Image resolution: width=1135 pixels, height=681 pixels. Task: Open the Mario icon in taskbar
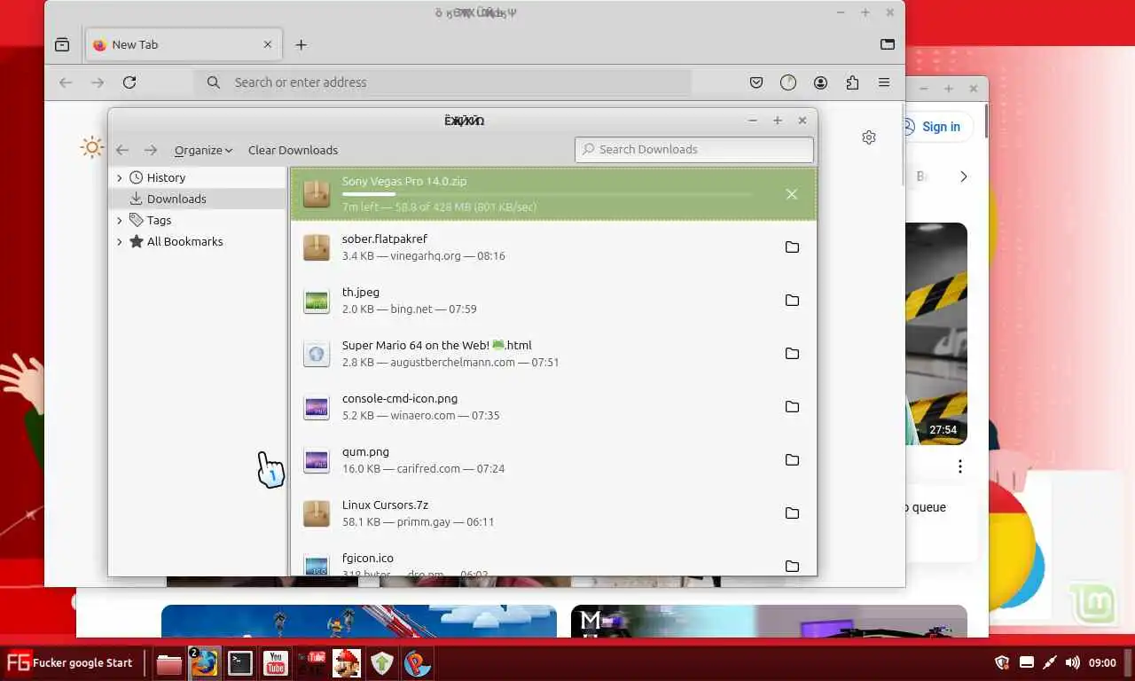tap(347, 663)
